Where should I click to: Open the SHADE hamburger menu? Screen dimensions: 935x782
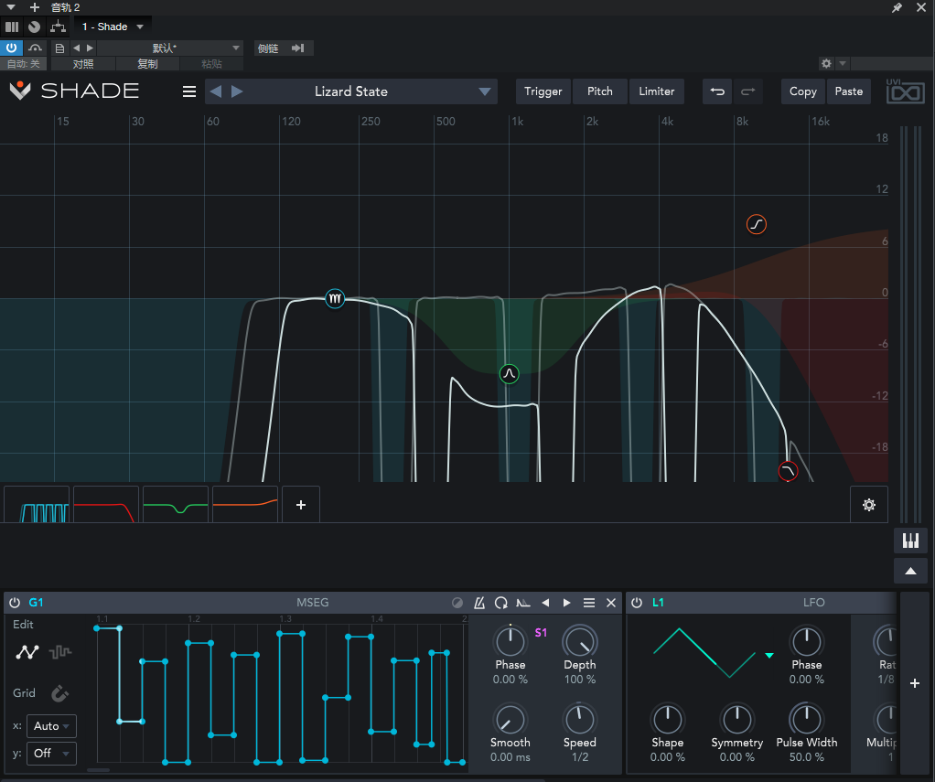[189, 91]
